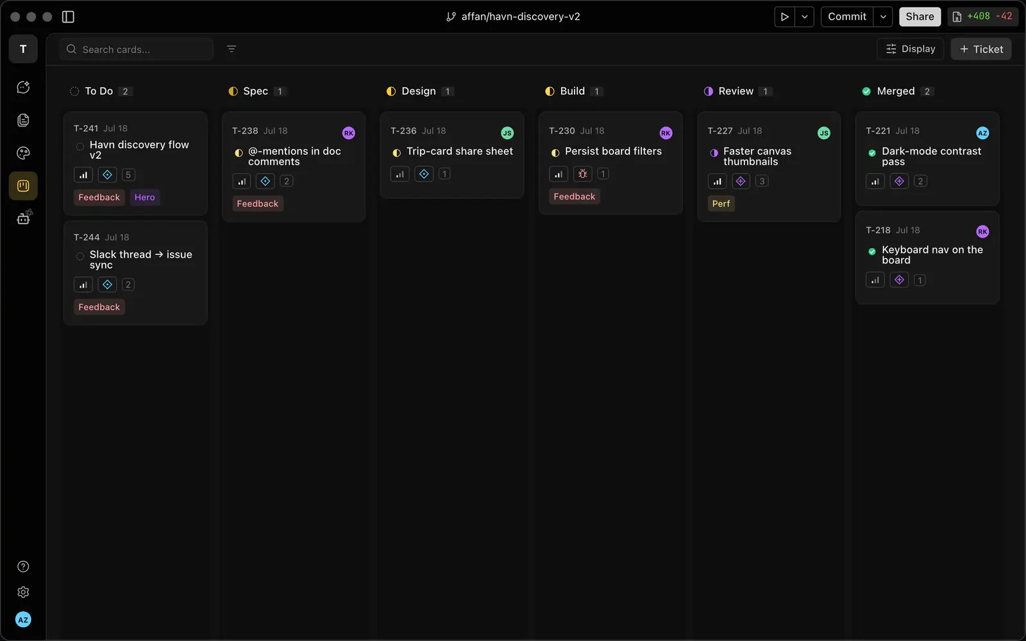This screenshot has height=641, width=1026.
Task: Click the Merged column header
Action: tap(897, 91)
